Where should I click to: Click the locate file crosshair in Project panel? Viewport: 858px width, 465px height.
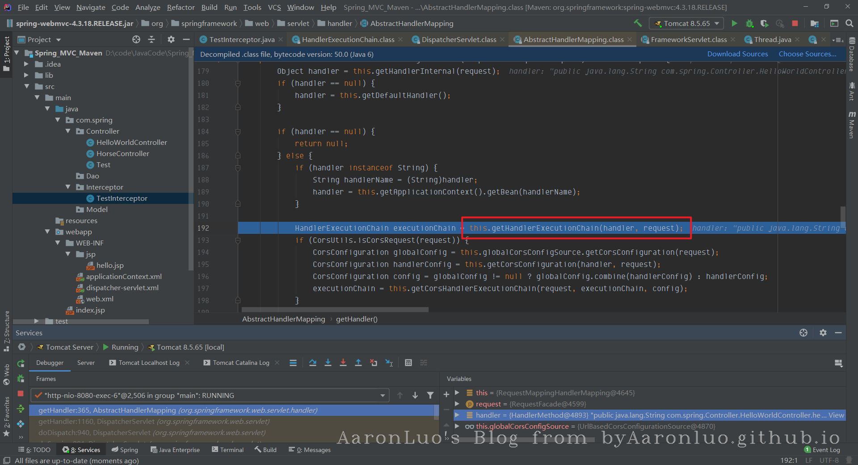[136, 39]
